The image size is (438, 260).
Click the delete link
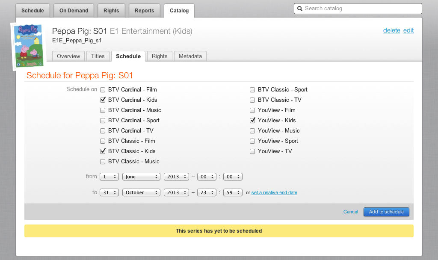coord(392,30)
